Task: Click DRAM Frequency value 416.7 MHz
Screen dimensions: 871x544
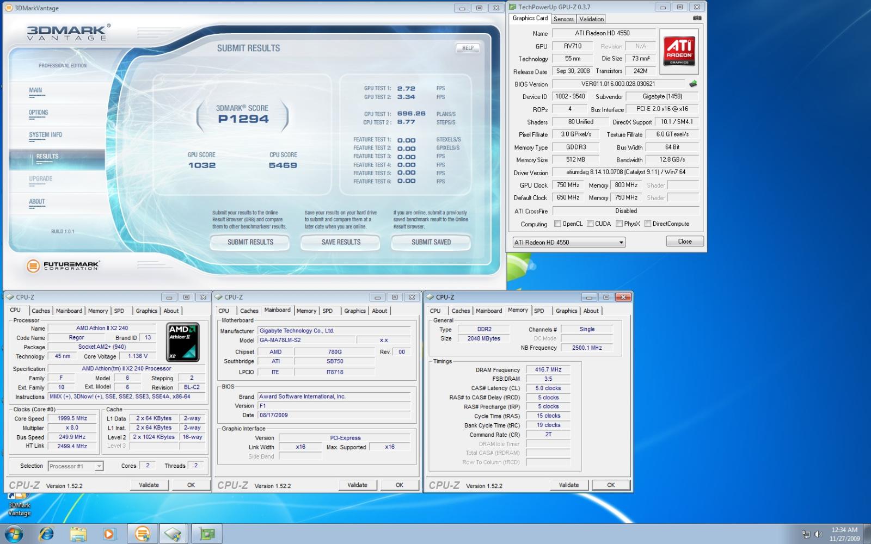Action: [x=548, y=369]
